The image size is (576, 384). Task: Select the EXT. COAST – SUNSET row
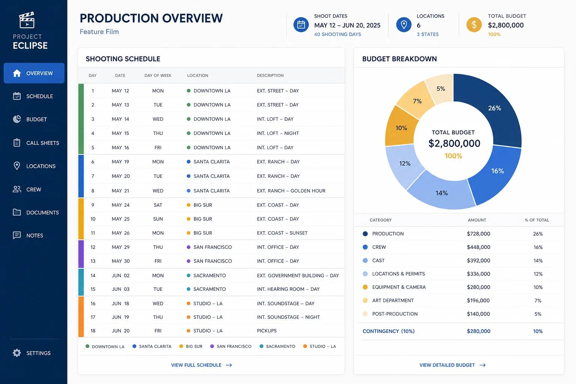pos(211,233)
